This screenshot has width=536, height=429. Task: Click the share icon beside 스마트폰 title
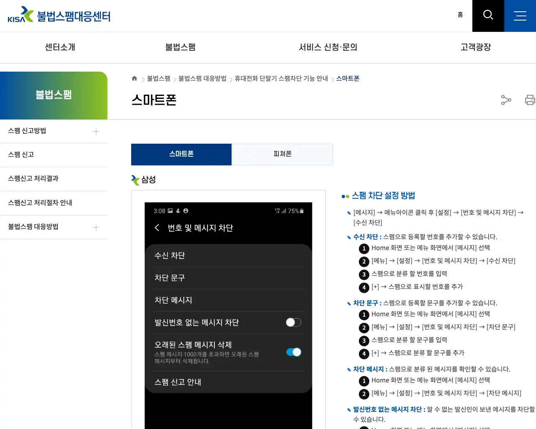(506, 100)
